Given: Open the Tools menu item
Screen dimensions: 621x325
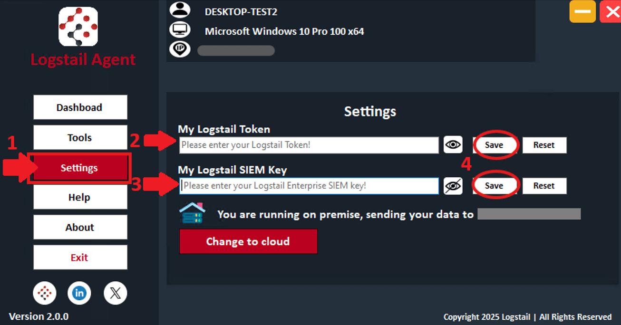Looking at the screenshot, I should 80,137.
